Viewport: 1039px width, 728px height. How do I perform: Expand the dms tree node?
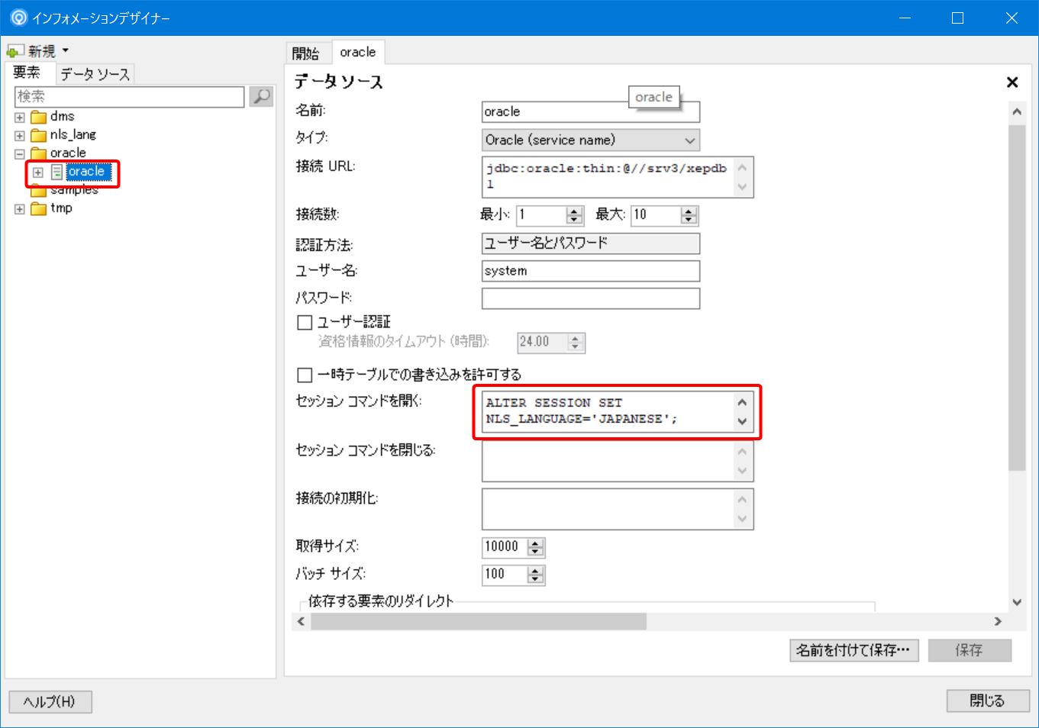click(20, 118)
